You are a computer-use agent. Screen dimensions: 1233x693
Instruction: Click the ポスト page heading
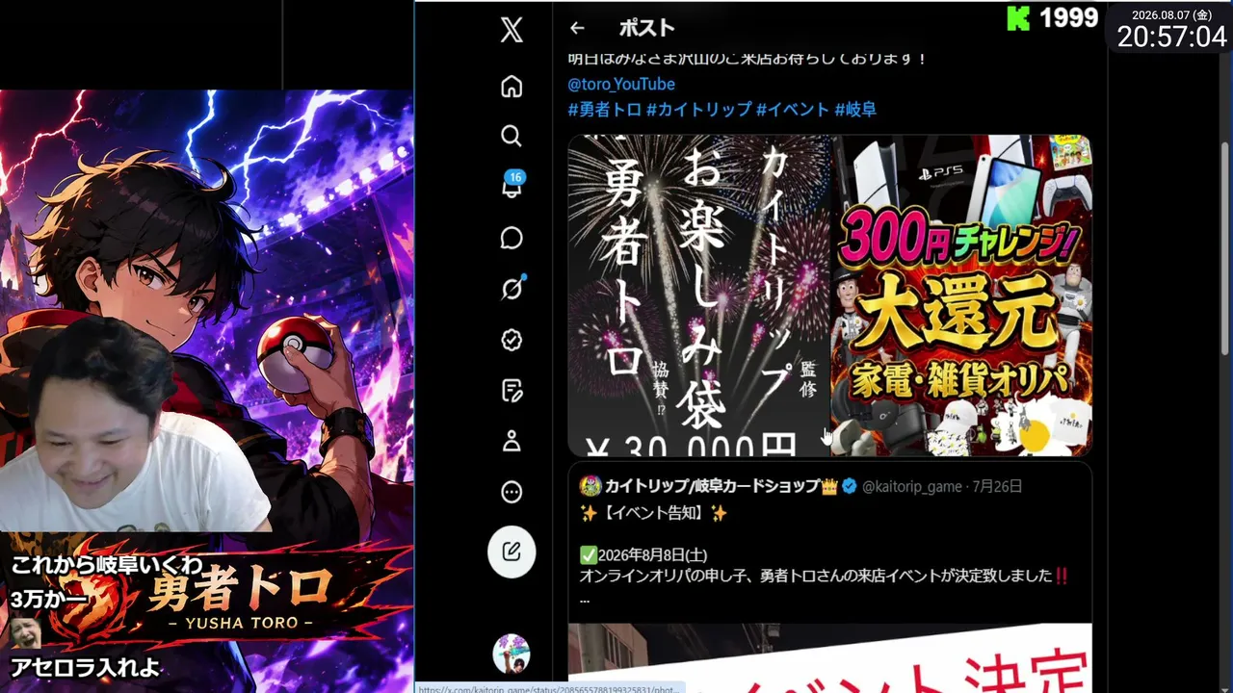(x=646, y=28)
